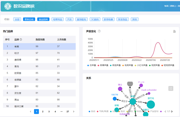Click the 1867年 node in graph
Viewport: 180px width, 117px height.
pos(115,99)
